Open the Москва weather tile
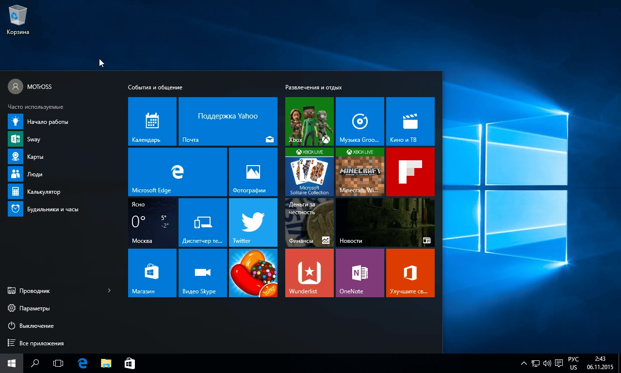621x373 pixels. coord(152,222)
